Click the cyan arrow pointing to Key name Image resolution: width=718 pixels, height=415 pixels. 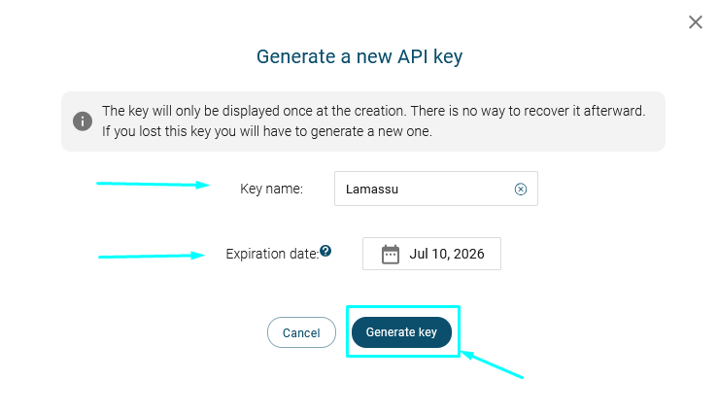click(x=153, y=184)
